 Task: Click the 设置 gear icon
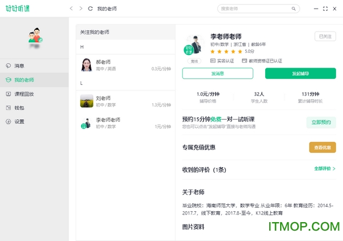(x=9, y=121)
